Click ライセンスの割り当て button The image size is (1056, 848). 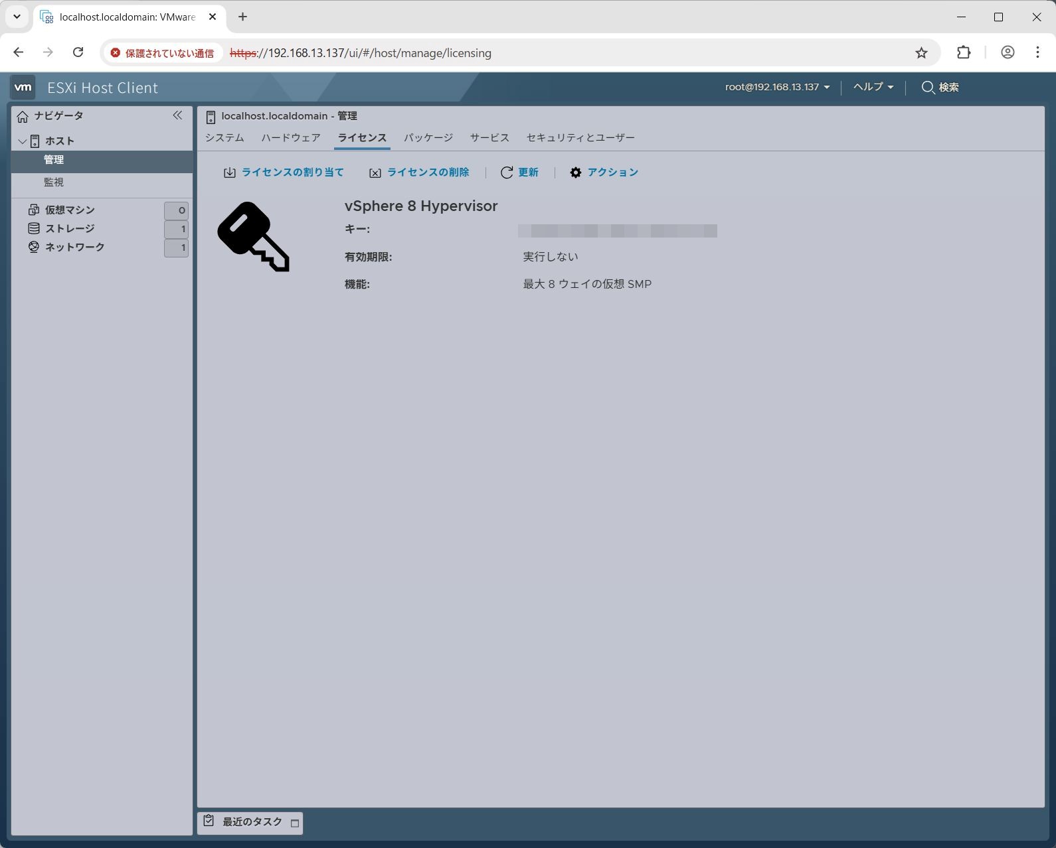[x=284, y=173]
